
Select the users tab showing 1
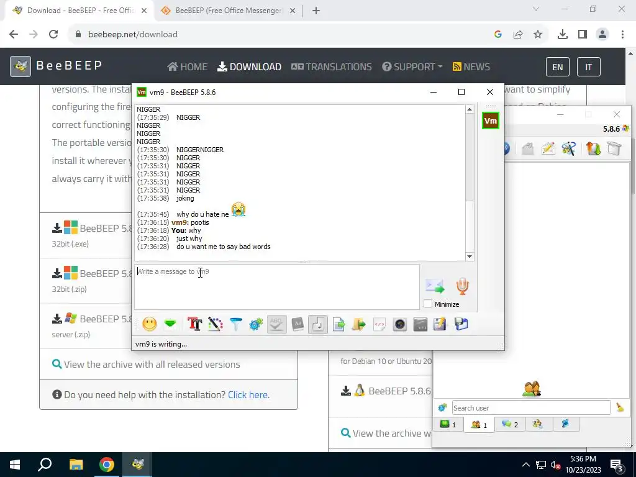pos(479,425)
